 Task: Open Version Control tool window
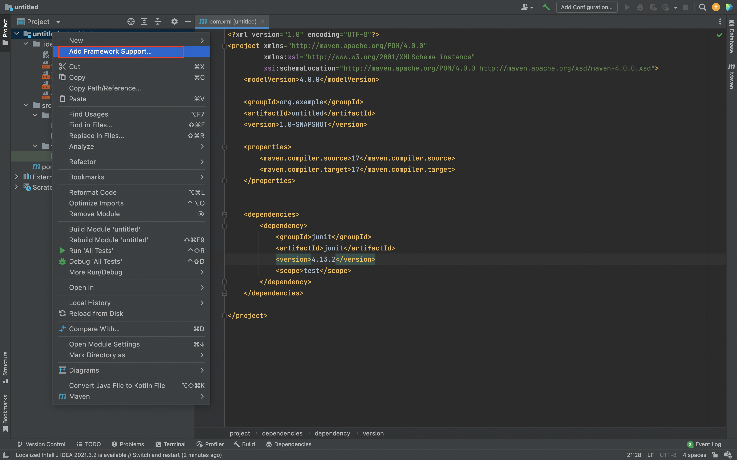click(41, 444)
